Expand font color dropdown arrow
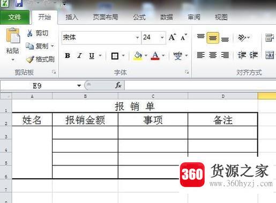 pyautogui.click(x=163, y=55)
